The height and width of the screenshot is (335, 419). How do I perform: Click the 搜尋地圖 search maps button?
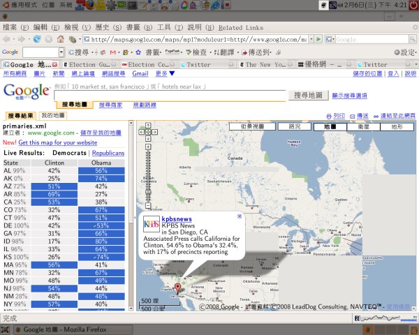309,96
